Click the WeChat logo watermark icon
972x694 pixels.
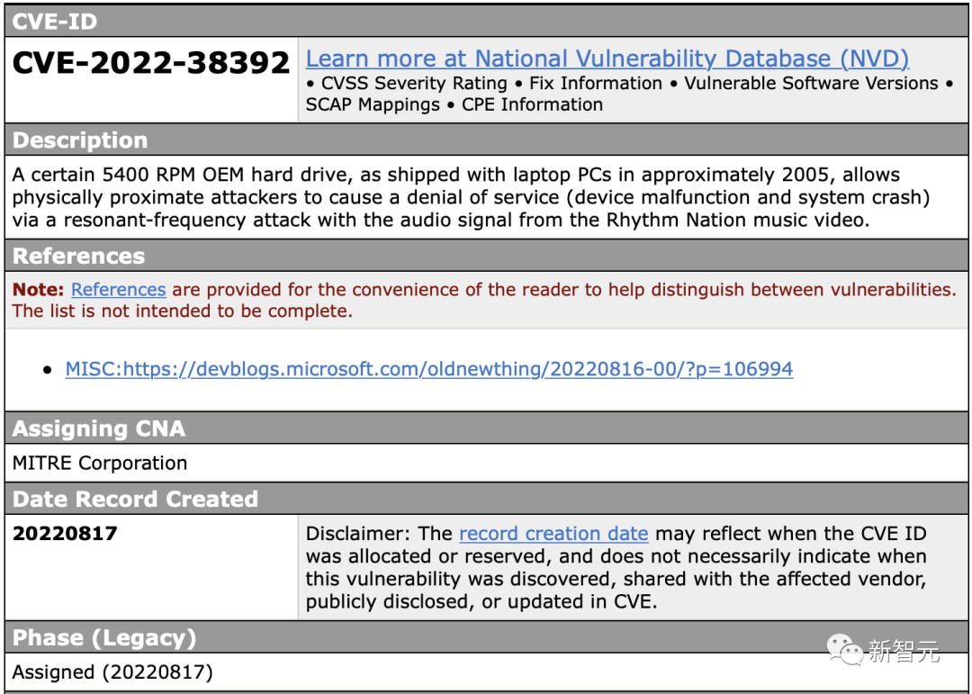pyautogui.click(x=844, y=649)
